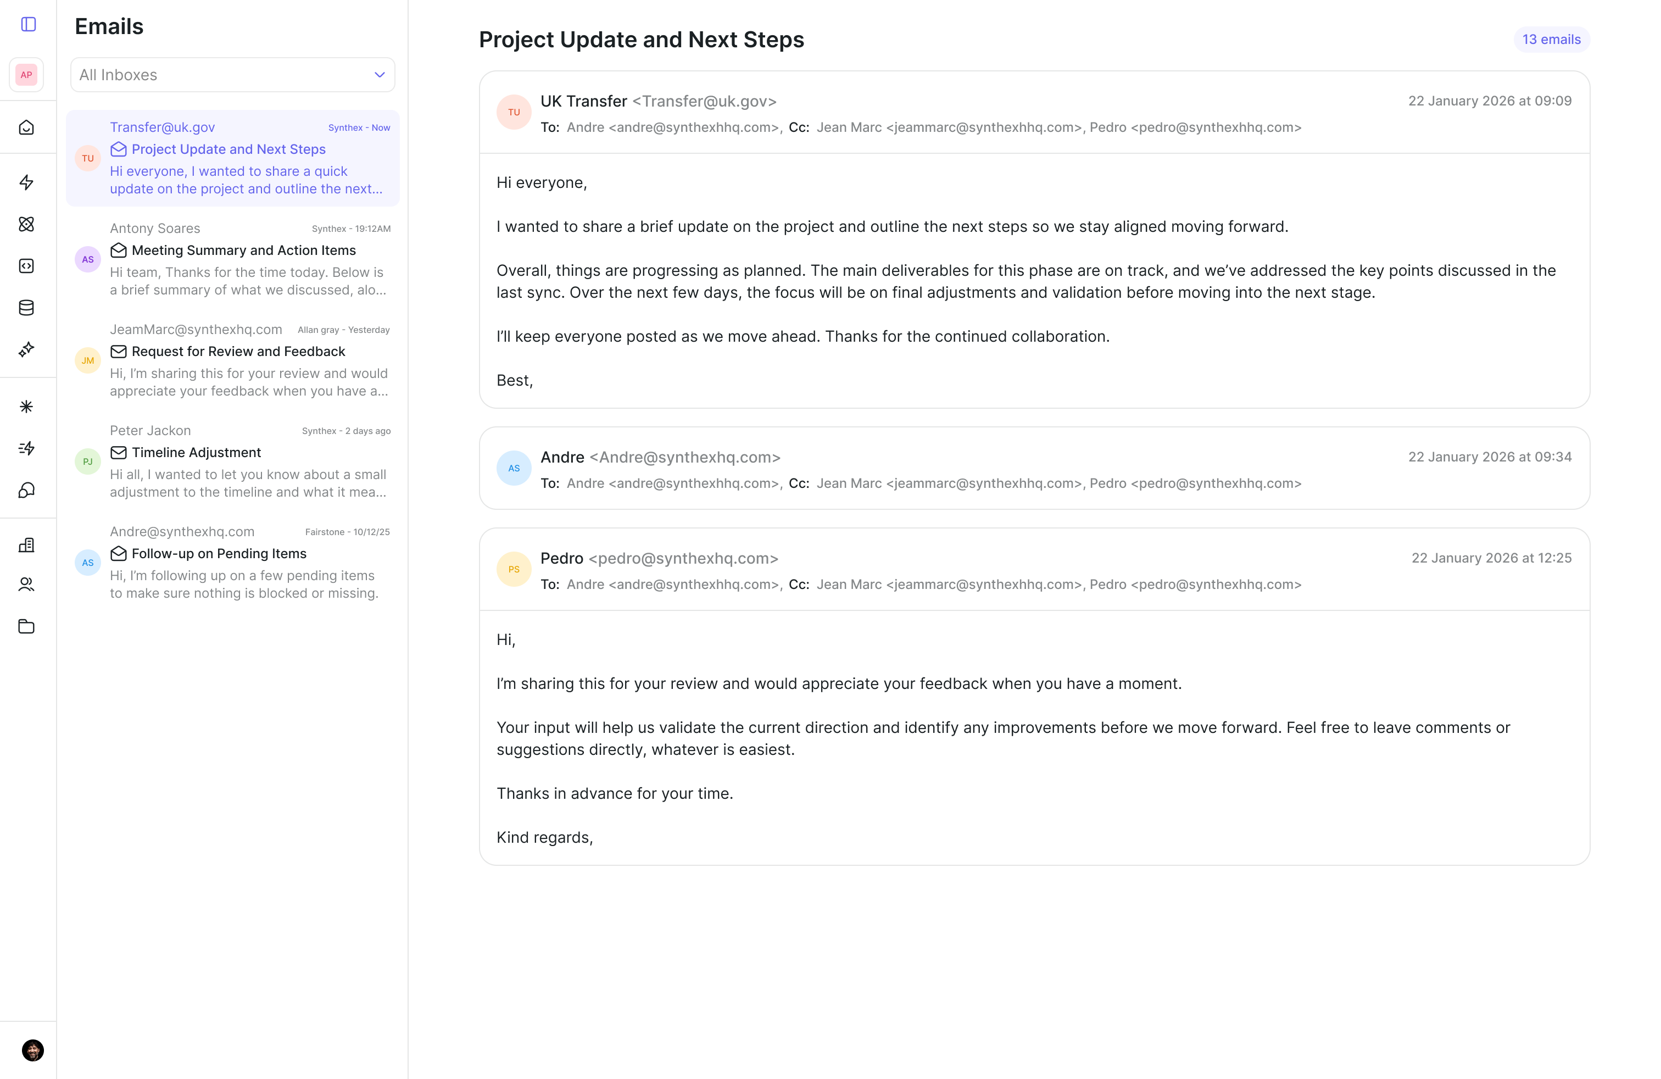This screenshot has width=1661, height=1079.
Task: Collapse the UK Transfer email header
Action: click(x=1034, y=113)
